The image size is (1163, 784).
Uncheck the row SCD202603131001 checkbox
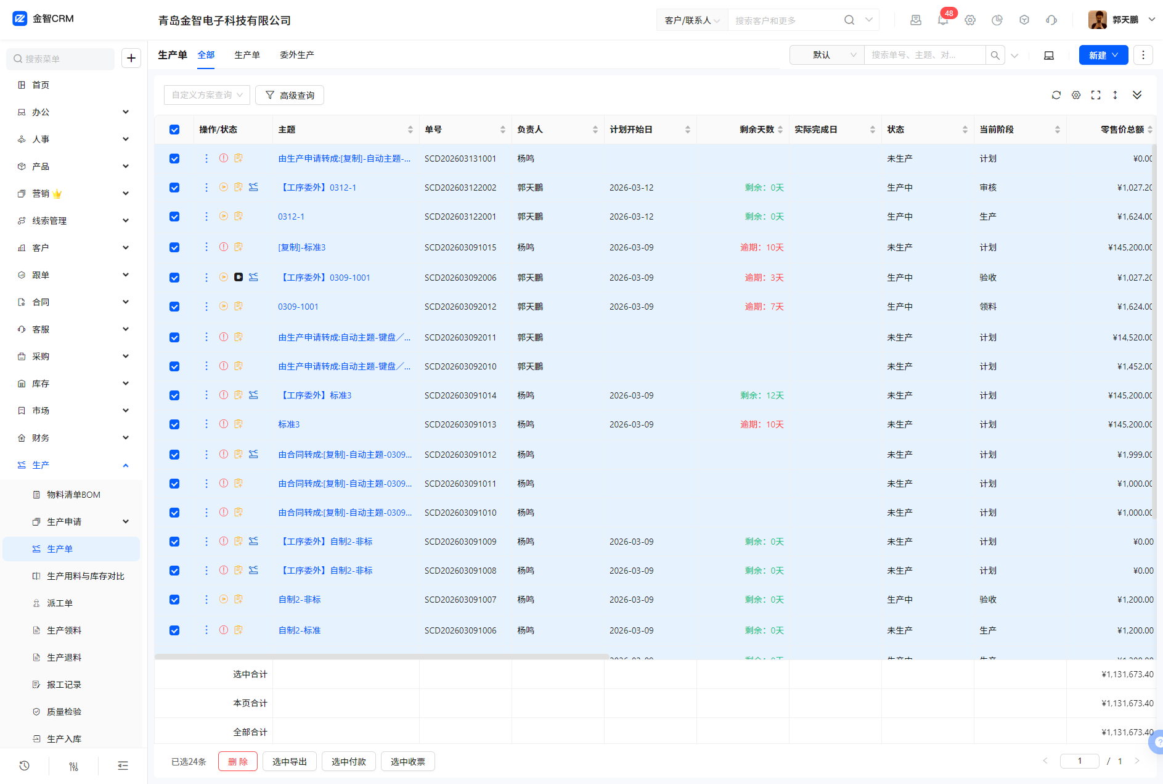[x=174, y=159]
